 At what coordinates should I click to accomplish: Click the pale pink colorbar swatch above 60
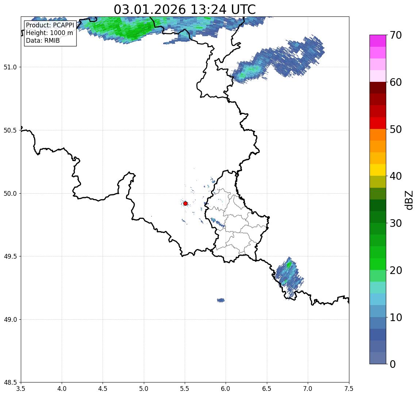click(378, 76)
